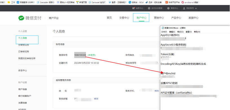
Task: Open Notepad 格式(O) menu
Action: tap(180, 32)
